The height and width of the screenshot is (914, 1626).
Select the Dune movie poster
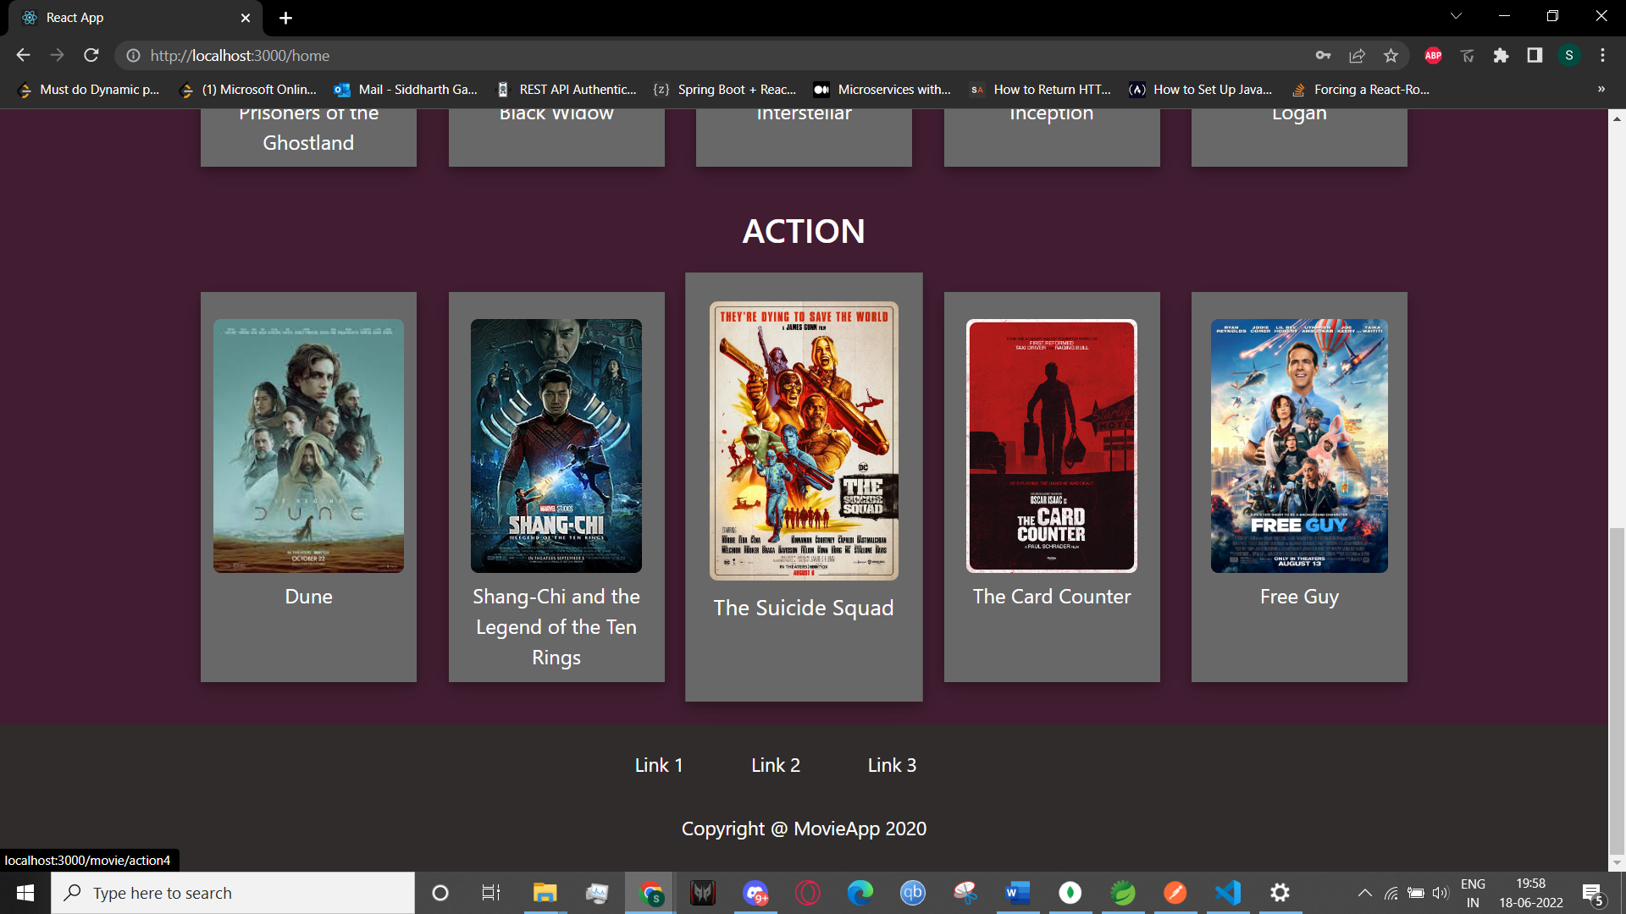click(x=308, y=446)
